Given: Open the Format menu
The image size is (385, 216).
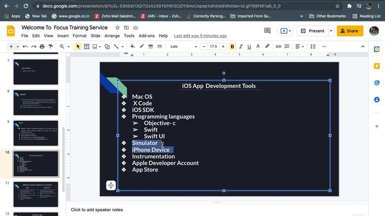Looking at the screenshot, I should (x=79, y=36).
